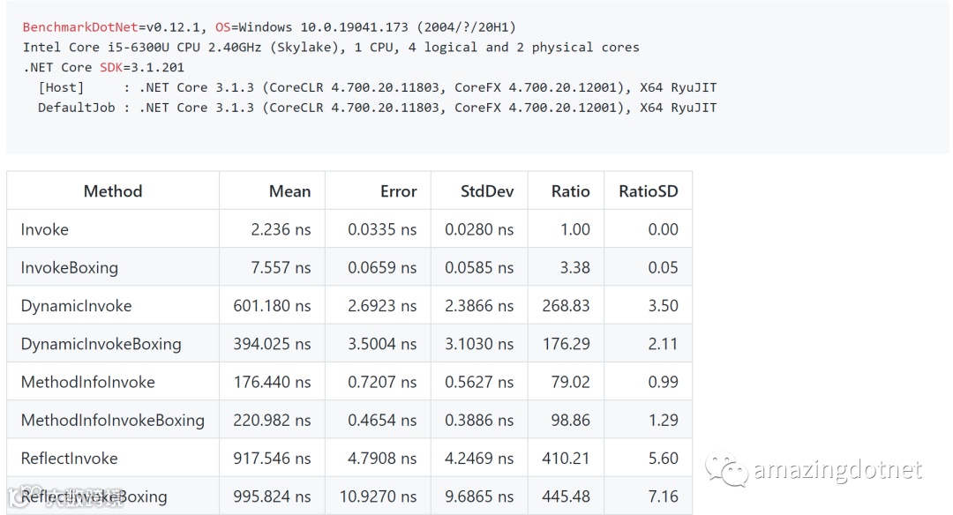
Task: Select the Error column header
Action: [x=398, y=191]
